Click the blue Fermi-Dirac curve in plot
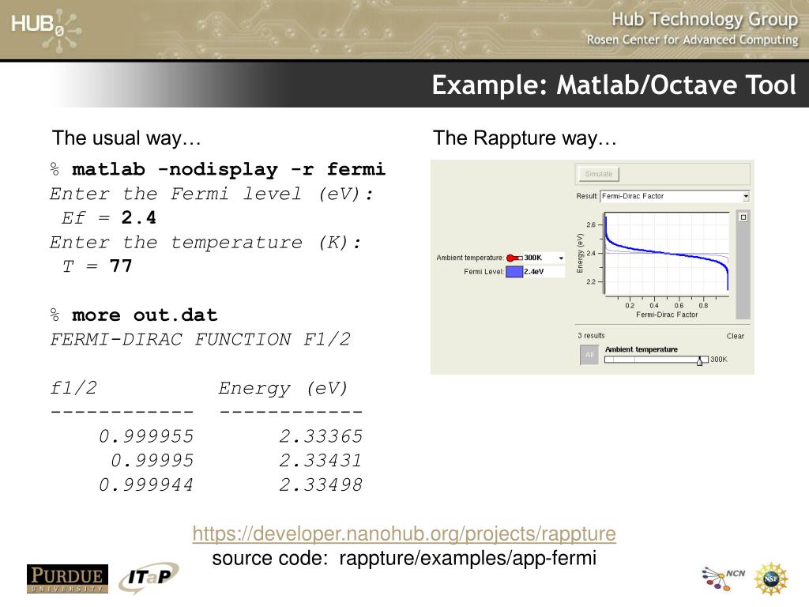Image resolution: width=809 pixels, height=607 pixels. (665, 252)
